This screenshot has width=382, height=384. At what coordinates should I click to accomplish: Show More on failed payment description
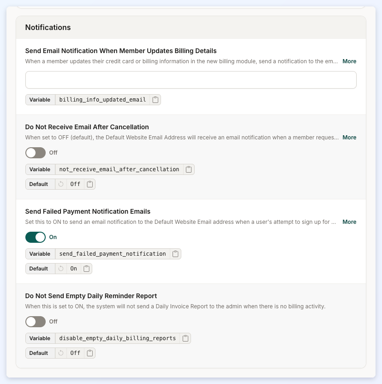[349, 222]
